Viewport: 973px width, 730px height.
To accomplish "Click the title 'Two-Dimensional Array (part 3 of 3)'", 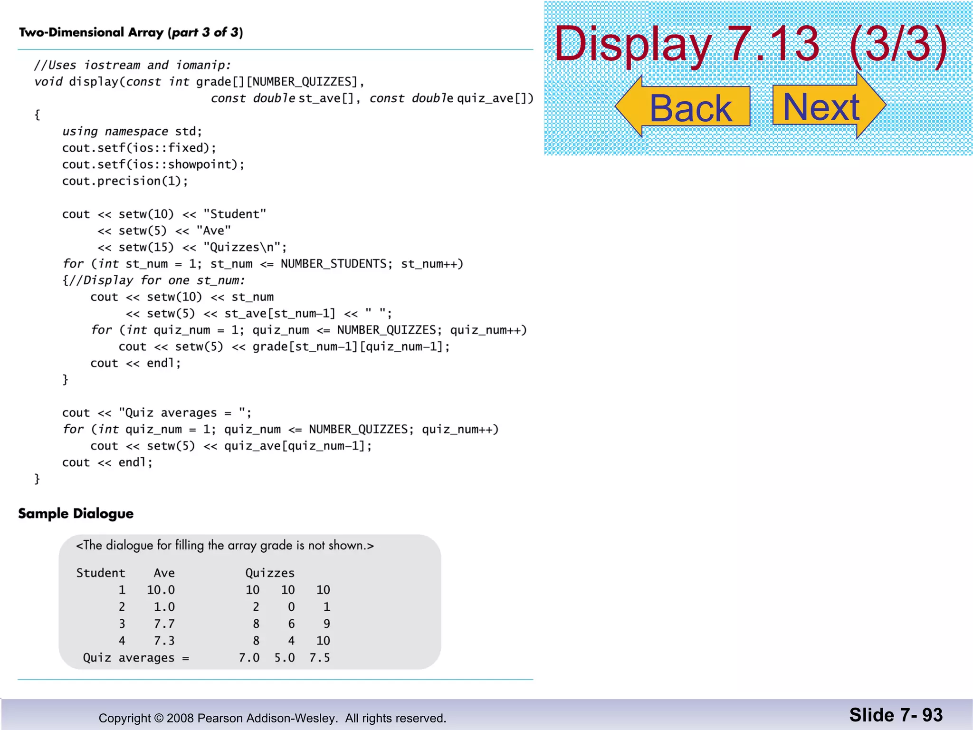I will pyautogui.click(x=131, y=32).
